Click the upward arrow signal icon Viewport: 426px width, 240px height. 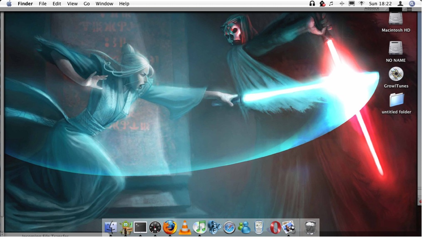point(362,3)
